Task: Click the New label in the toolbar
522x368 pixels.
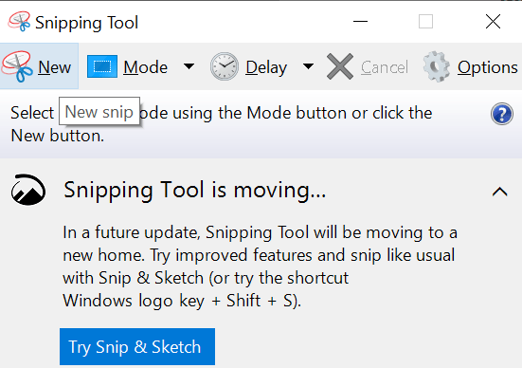Action: coord(55,67)
